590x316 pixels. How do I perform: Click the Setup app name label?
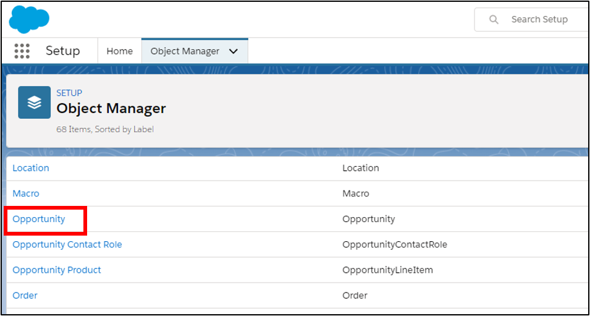coord(63,51)
